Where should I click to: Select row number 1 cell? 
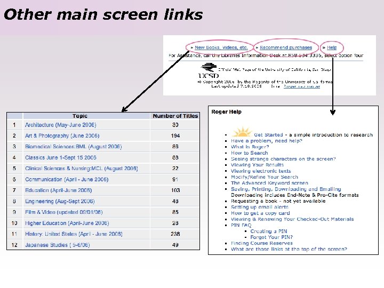[14, 125]
